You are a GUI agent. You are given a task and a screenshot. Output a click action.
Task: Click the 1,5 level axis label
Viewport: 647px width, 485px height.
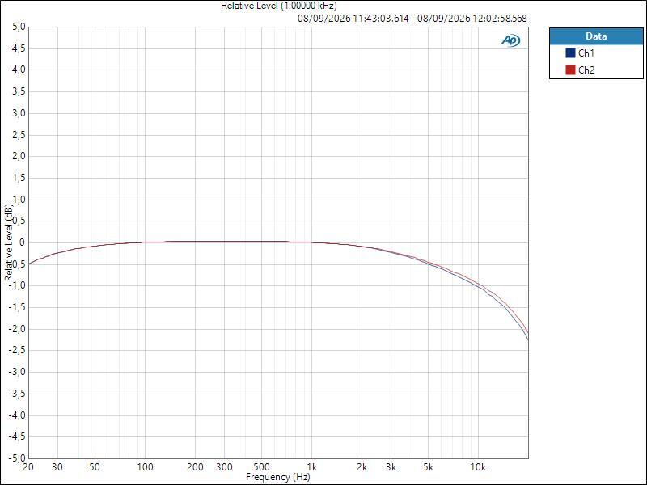(19, 178)
